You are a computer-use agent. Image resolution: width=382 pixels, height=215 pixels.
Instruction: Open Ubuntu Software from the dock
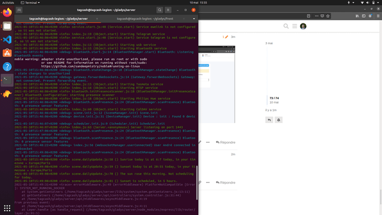click(x=7, y=53)
